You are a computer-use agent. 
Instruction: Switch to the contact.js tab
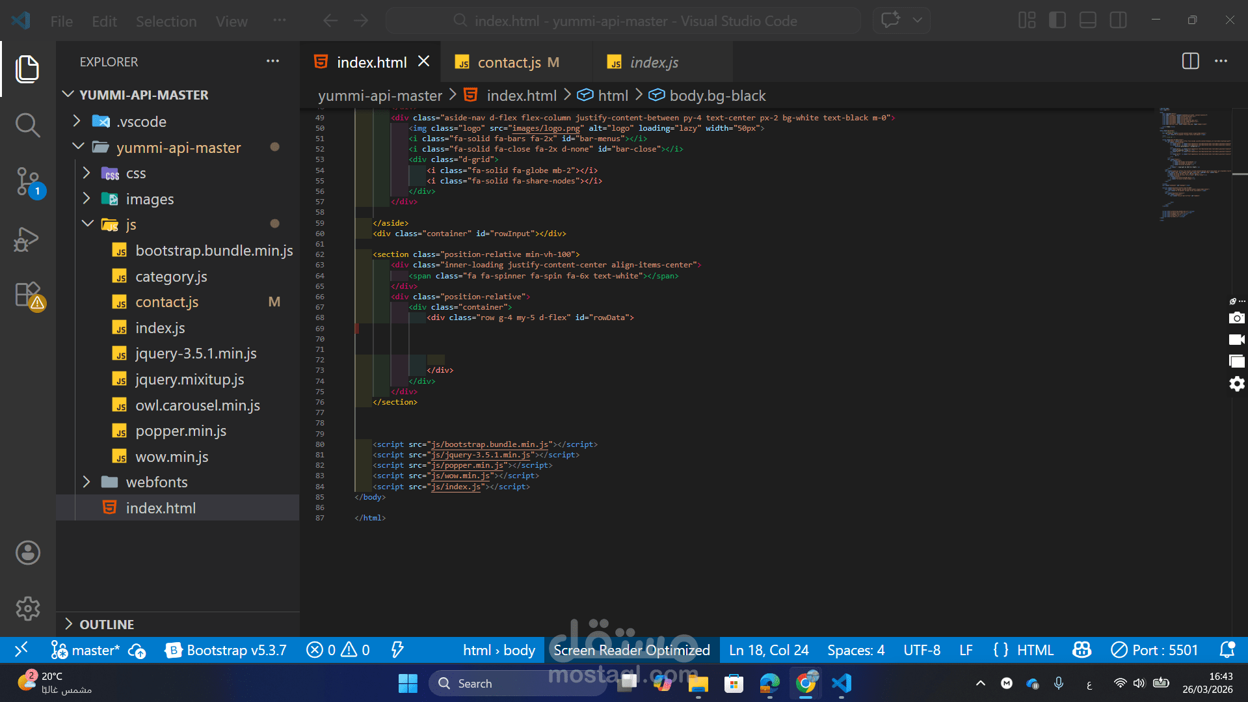click(516, 62)
